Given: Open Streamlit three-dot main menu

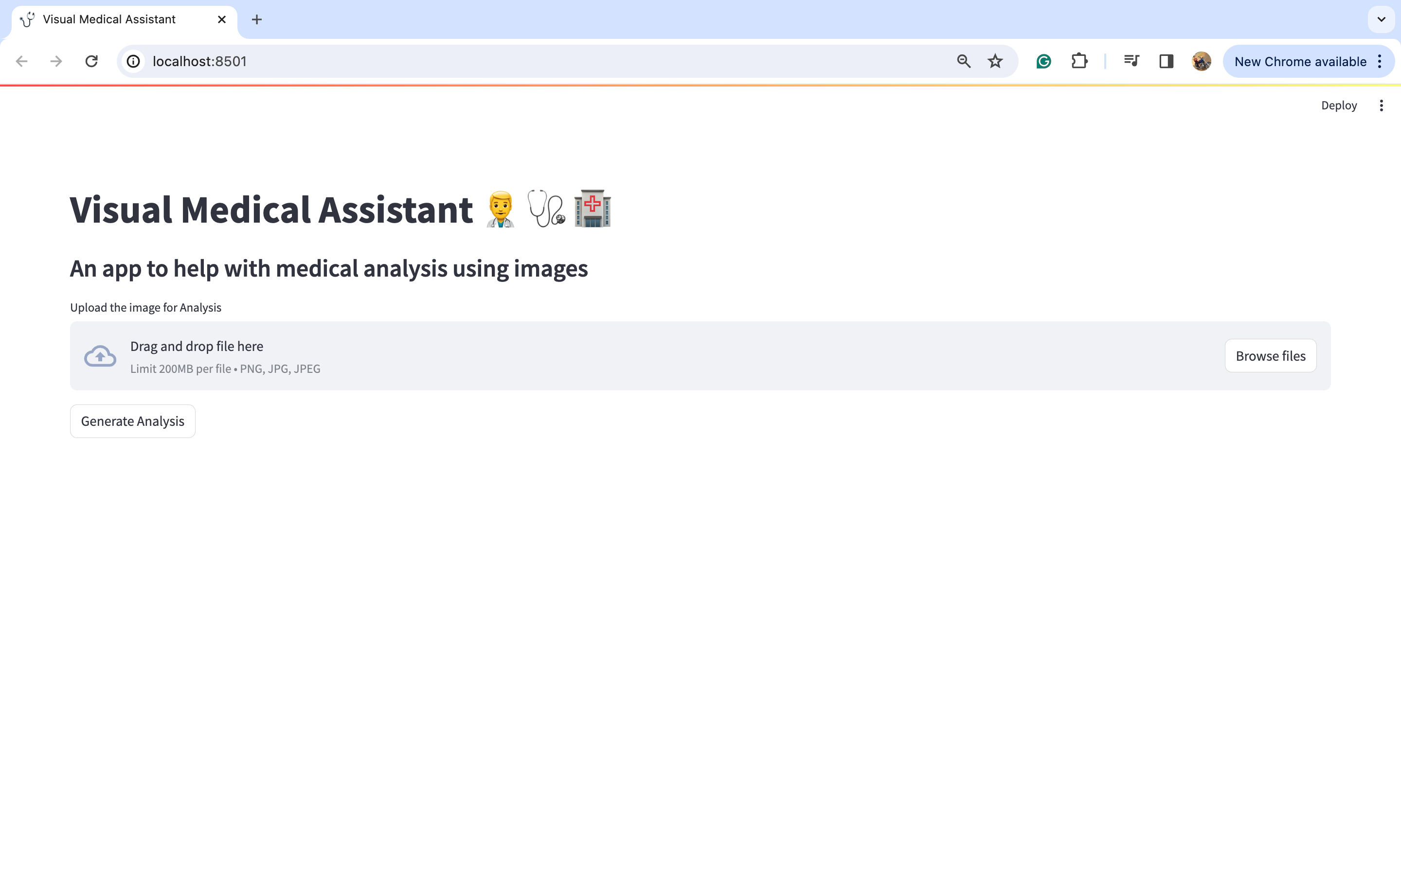Looking at the screenshot, I should click(x=1382, y=105).
